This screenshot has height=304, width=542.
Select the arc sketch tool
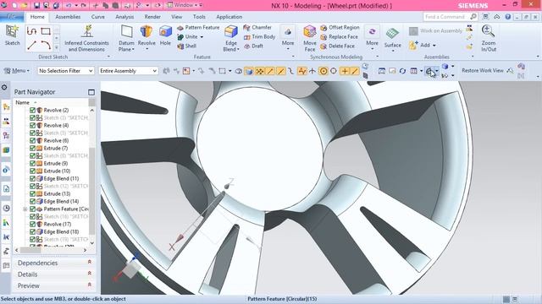(46, 45)
